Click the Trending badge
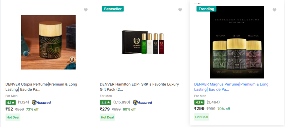 pos(206,9)
